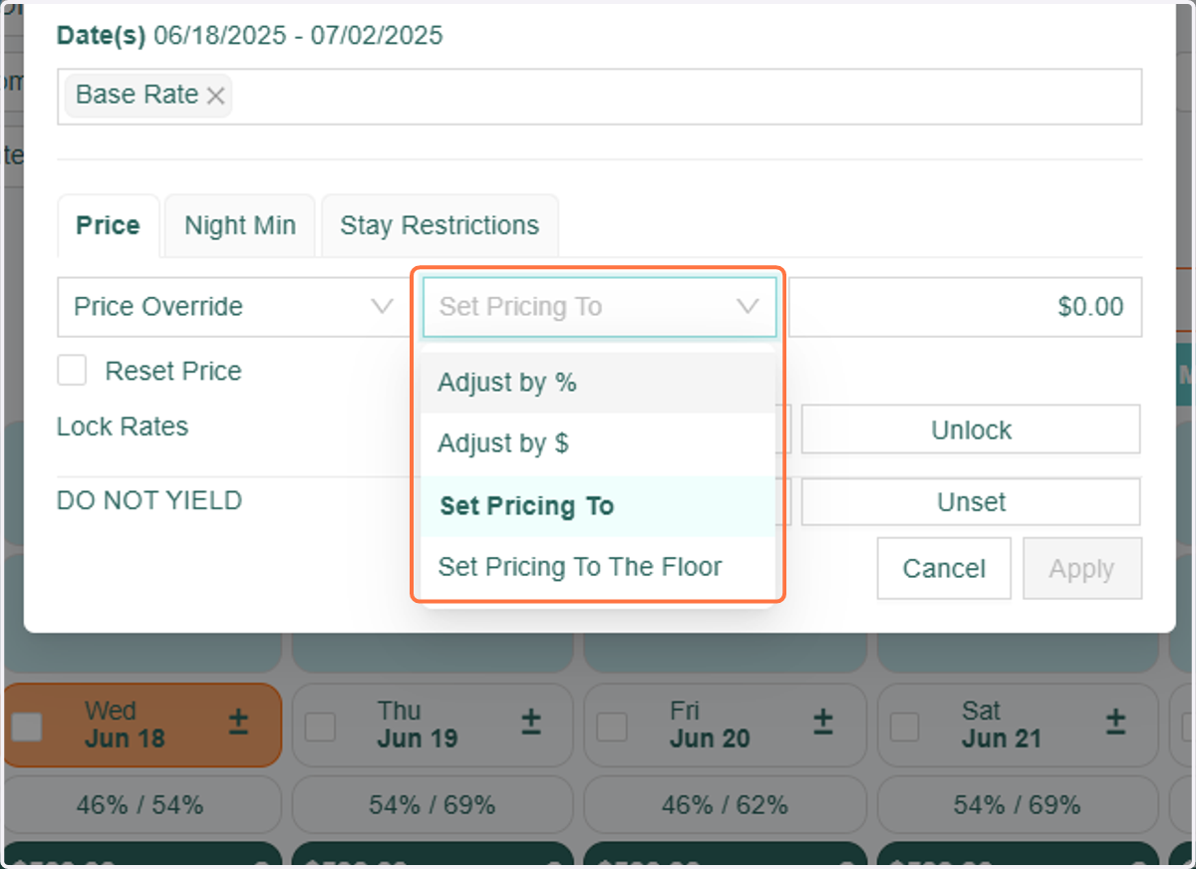Click the Date(s) range text
Screen dimensions: 1196x869
(250, 37)
